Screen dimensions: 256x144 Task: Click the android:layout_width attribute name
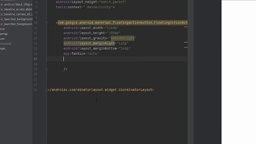tap(83, 28)
